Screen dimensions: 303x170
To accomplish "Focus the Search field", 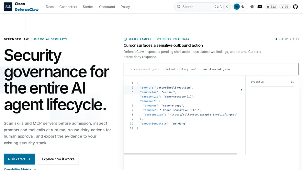I will tap(202, 7).
